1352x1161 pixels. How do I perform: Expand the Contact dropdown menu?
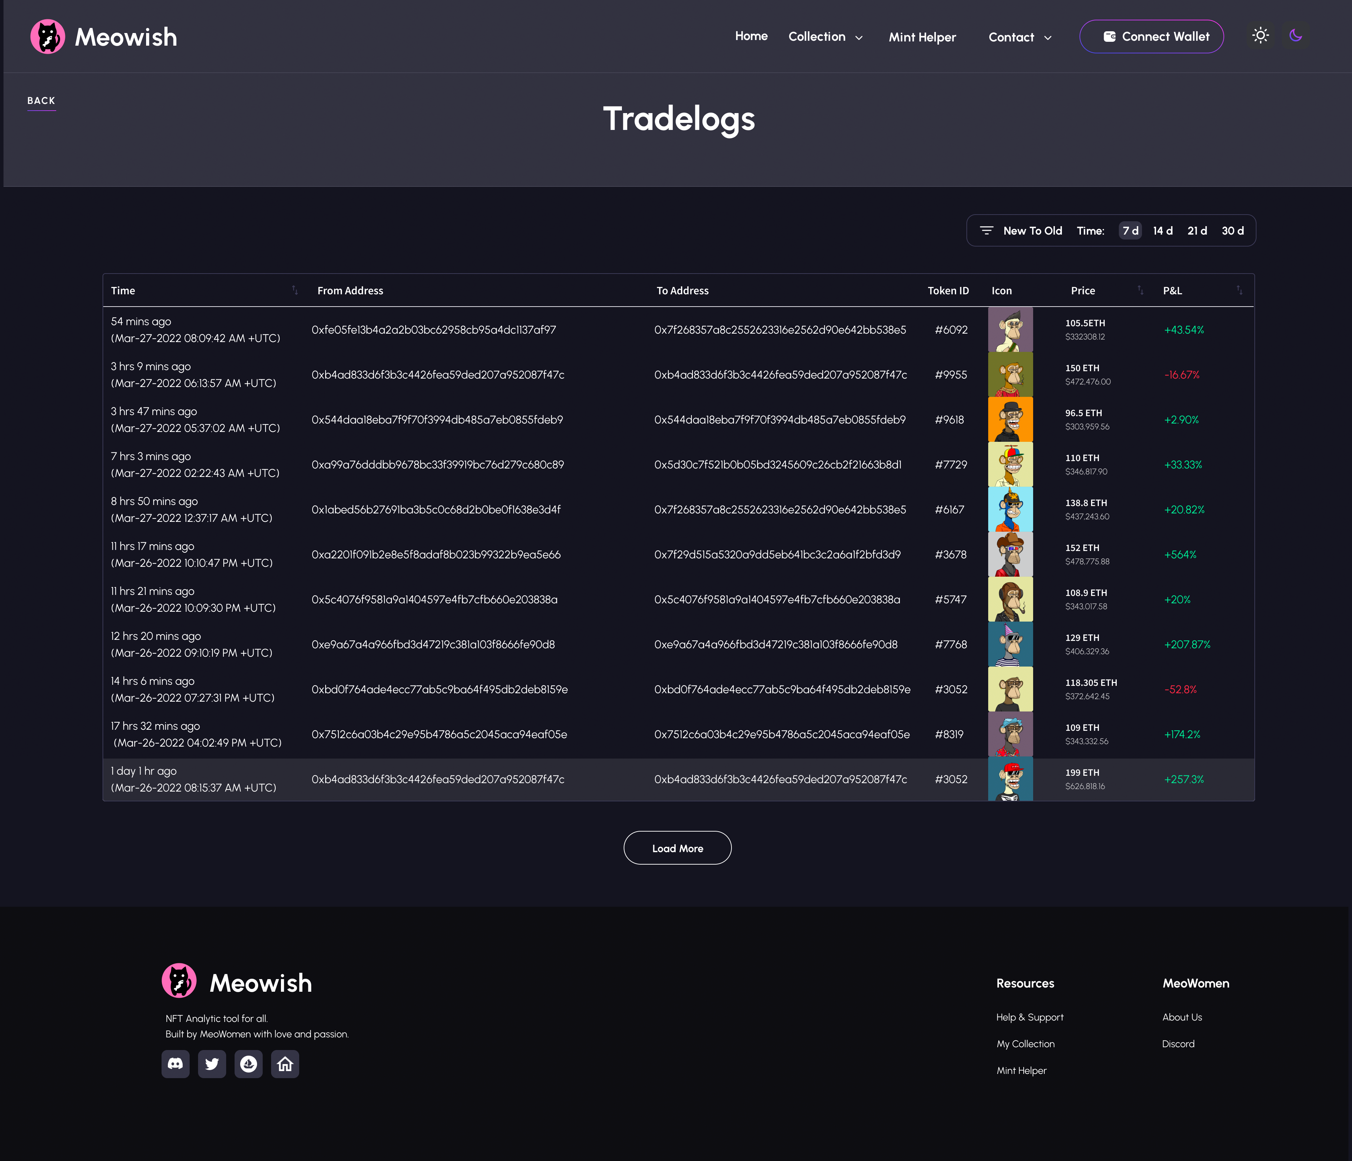pyautogui.click(x=1020, y=37)
